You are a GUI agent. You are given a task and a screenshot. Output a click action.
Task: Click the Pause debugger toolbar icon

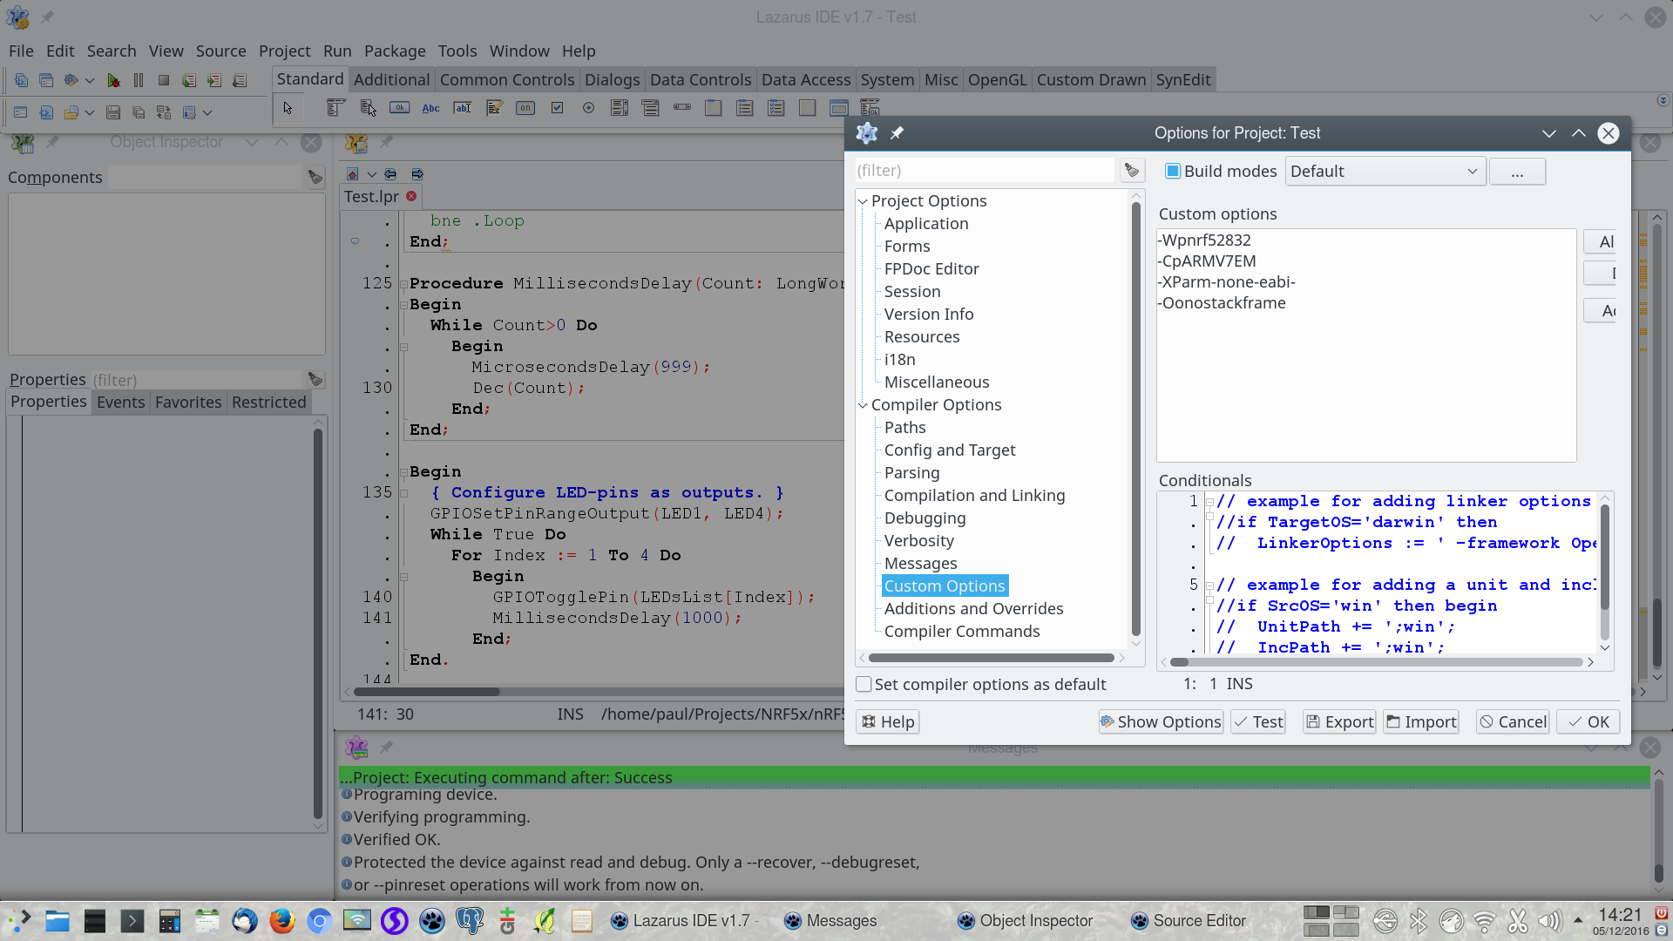tap(139, 80)
